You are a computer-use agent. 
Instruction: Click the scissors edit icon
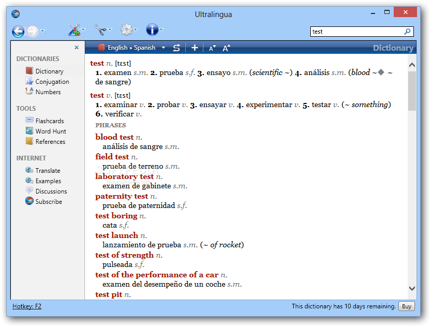pyautogui.click(x=100, y=29)
